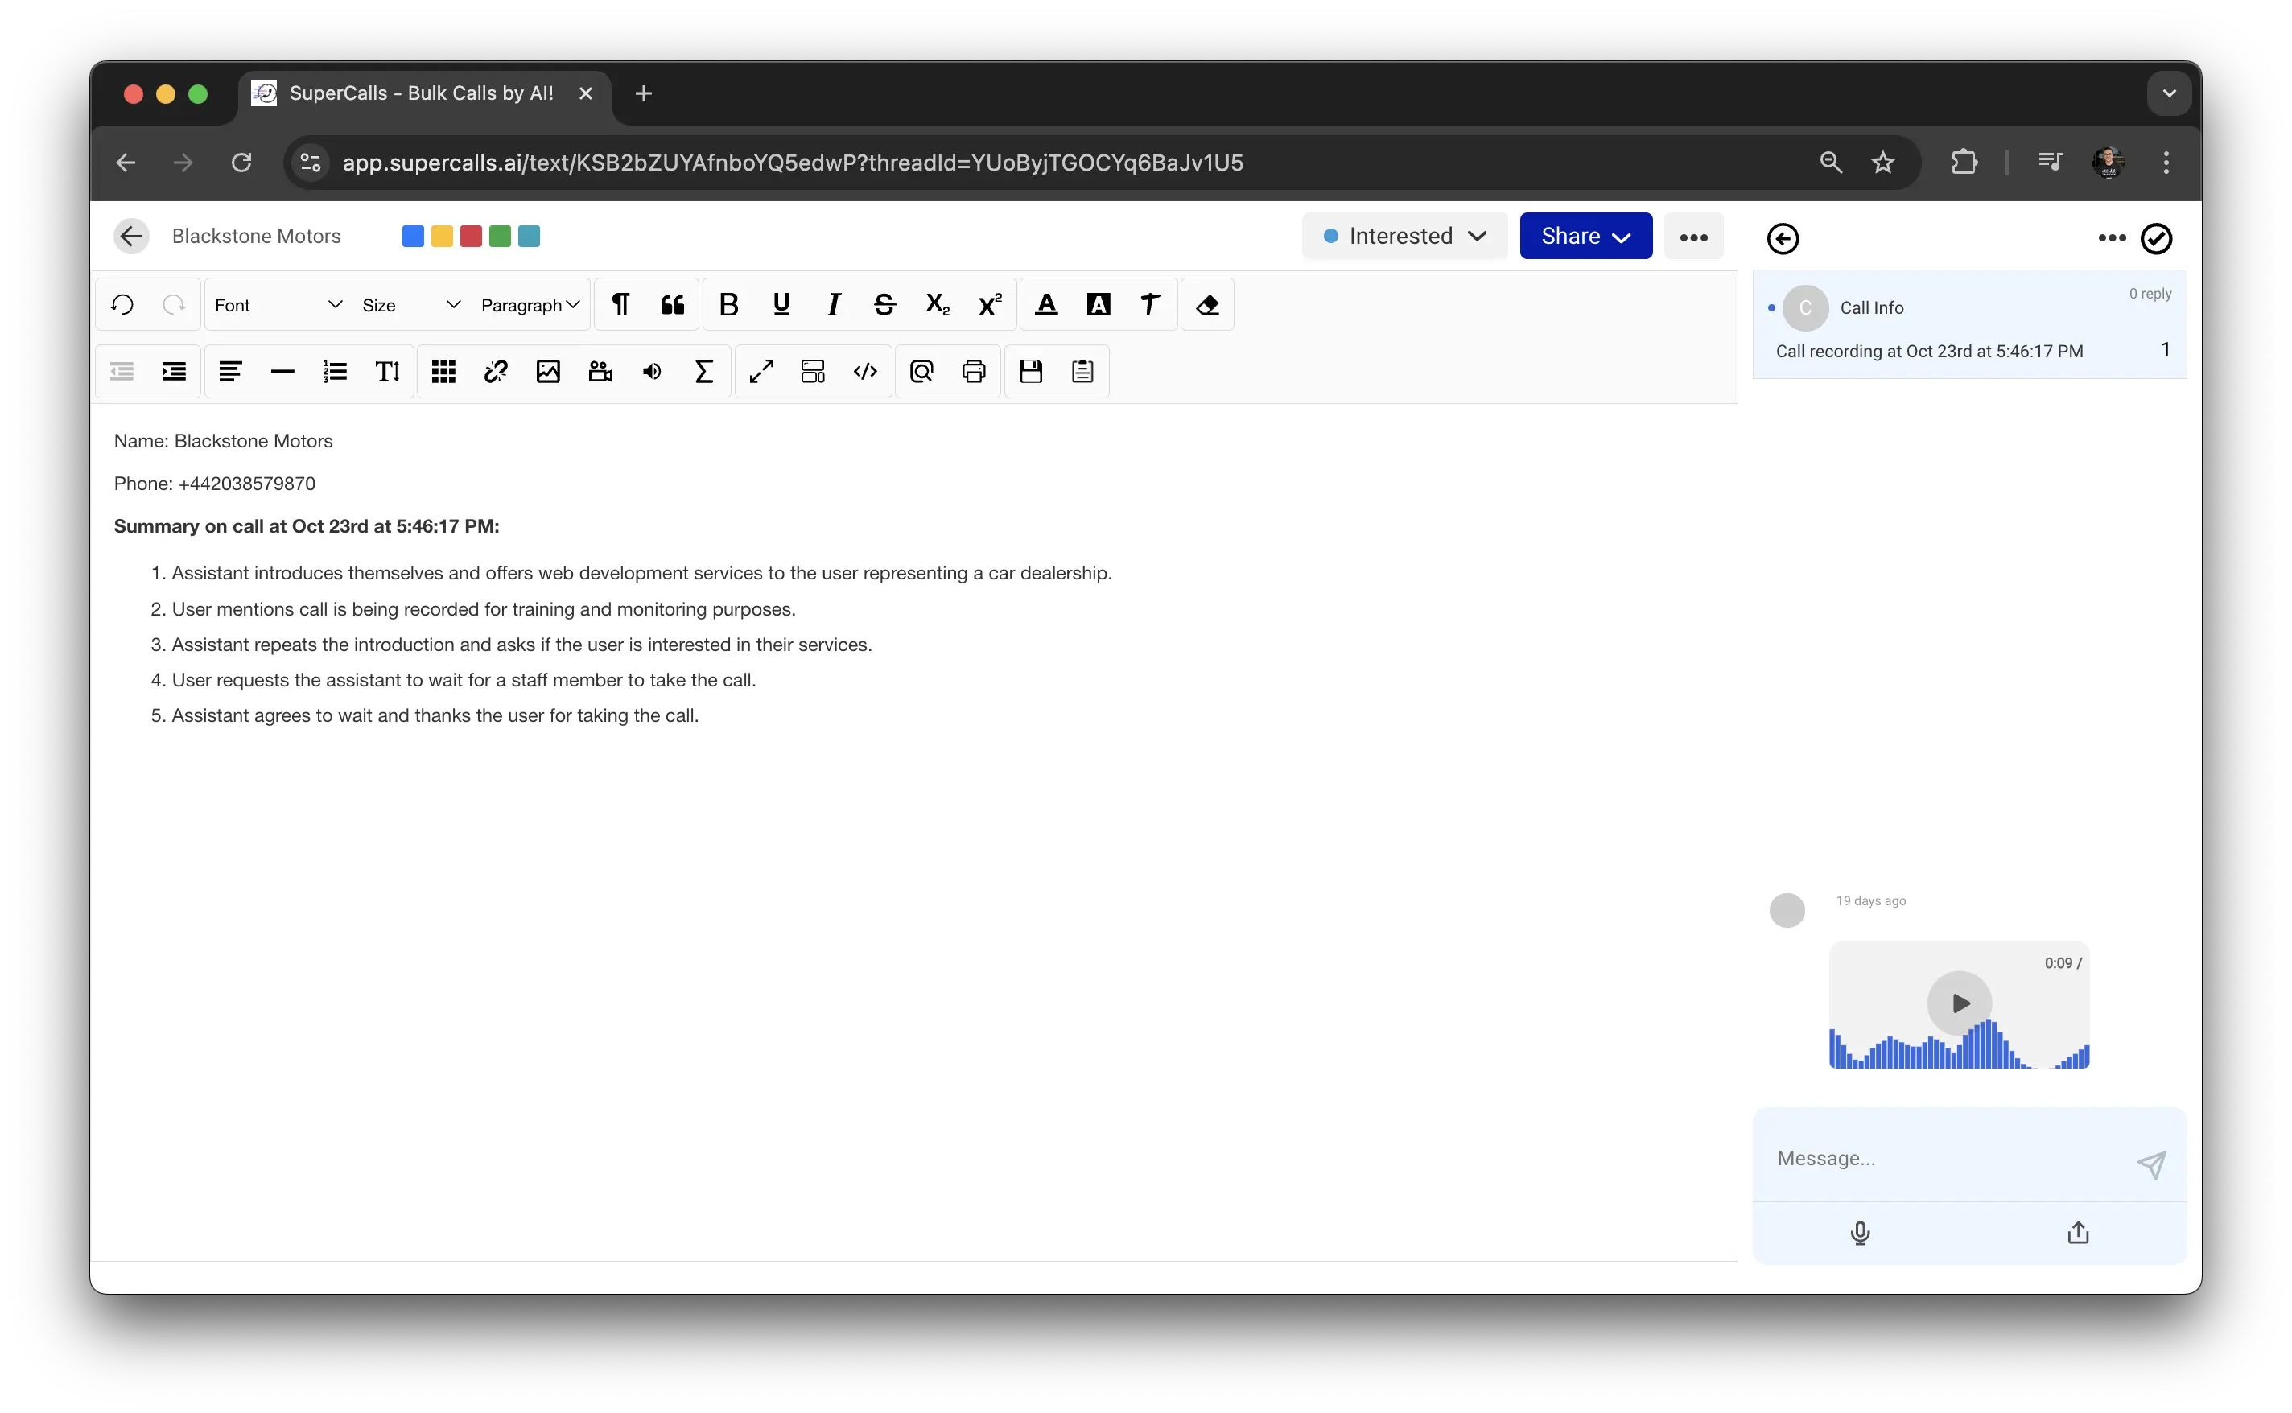Click the blockquote icon
Viewport: 2292px width, 1413px height.
point(673,305)
